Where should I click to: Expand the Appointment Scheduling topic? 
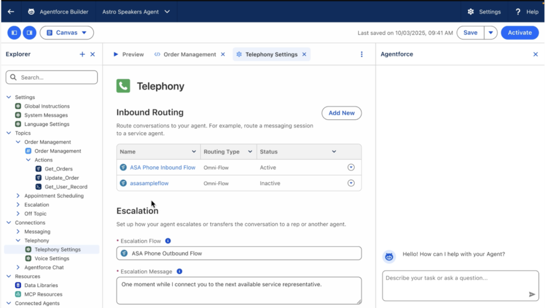click(18, 196)
